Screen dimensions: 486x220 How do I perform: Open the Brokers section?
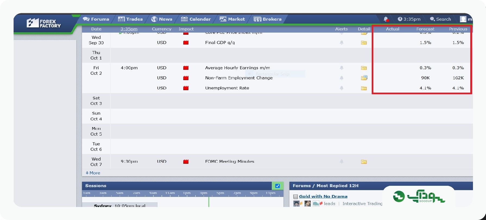point(267,19)
